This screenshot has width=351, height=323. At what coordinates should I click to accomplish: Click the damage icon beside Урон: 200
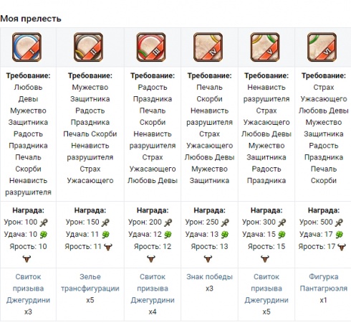pos(168,223)
